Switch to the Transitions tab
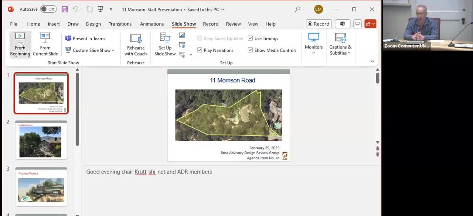Screen dimensions: 473x216 (120, 24)
